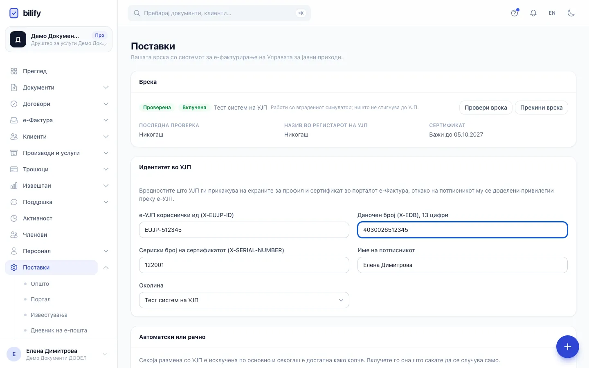The width and height of the screenshot is (589, 368).
Task: Switch language to EN
Action: [552, 13]
